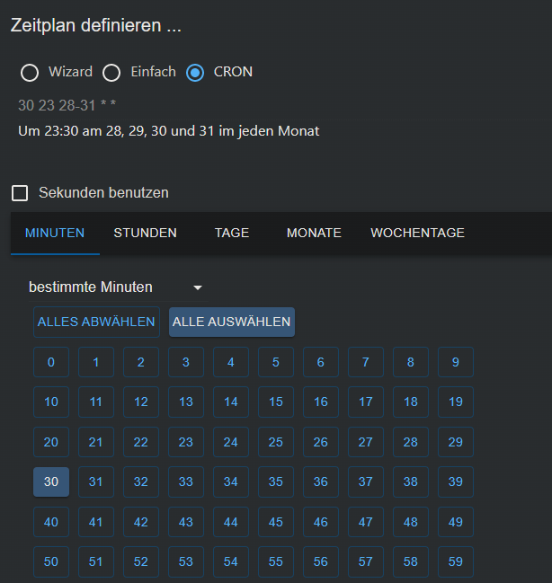Deselect the highlighted minute 30 button
This screenshot has width=552, height=583.
tap(51, 481)
